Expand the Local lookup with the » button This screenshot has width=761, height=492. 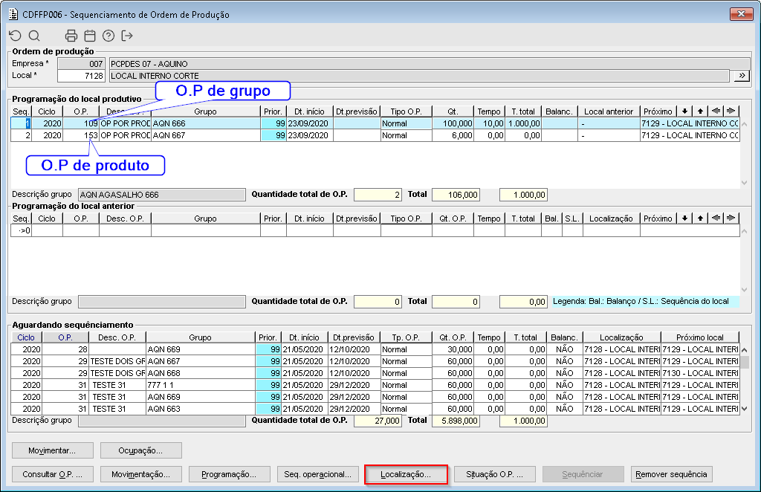pyautogui.click(x=741, y=76)
